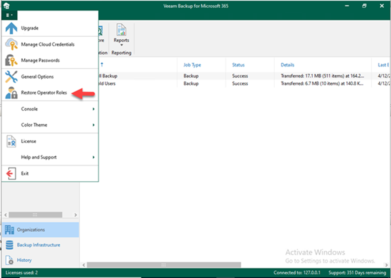The width and height of the screenshot is (391, 278).
Task: Restore down the Veeam window
Action: [x=364, y=6]
